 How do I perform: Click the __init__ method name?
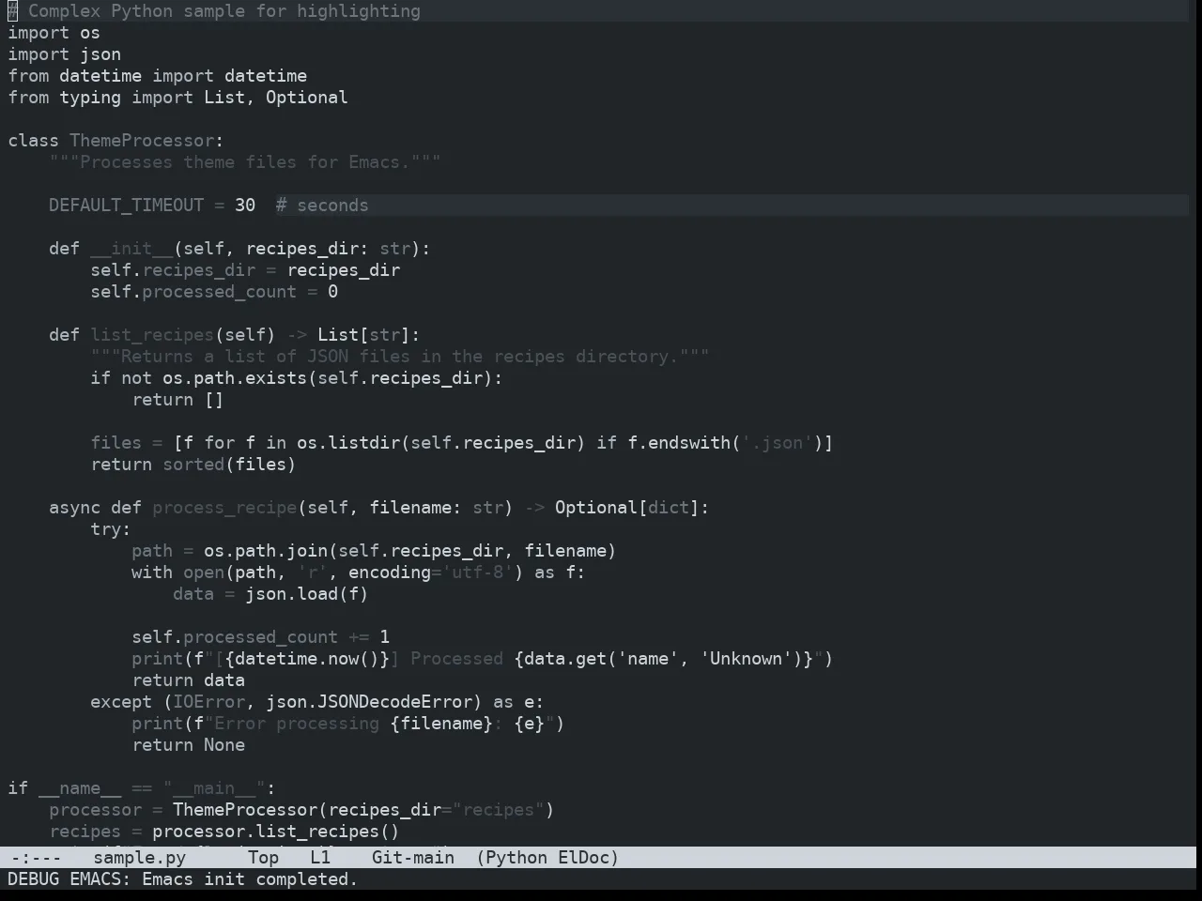(131, 249)
